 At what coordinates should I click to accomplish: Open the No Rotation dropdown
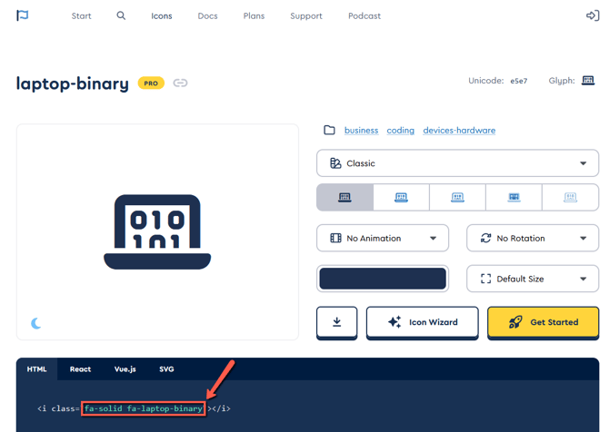(x=533, y=238)
